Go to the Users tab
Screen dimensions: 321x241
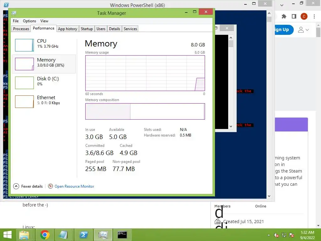pos(101,29)
